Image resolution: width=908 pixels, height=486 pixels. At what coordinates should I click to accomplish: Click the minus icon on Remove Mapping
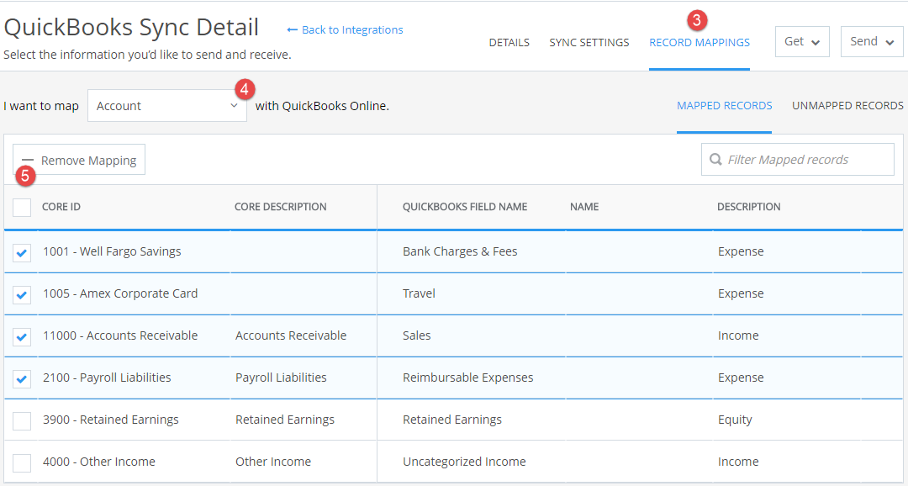tap(29, 159)
